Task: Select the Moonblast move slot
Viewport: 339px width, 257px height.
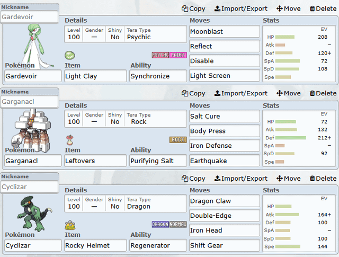Action: click(225, 32)
